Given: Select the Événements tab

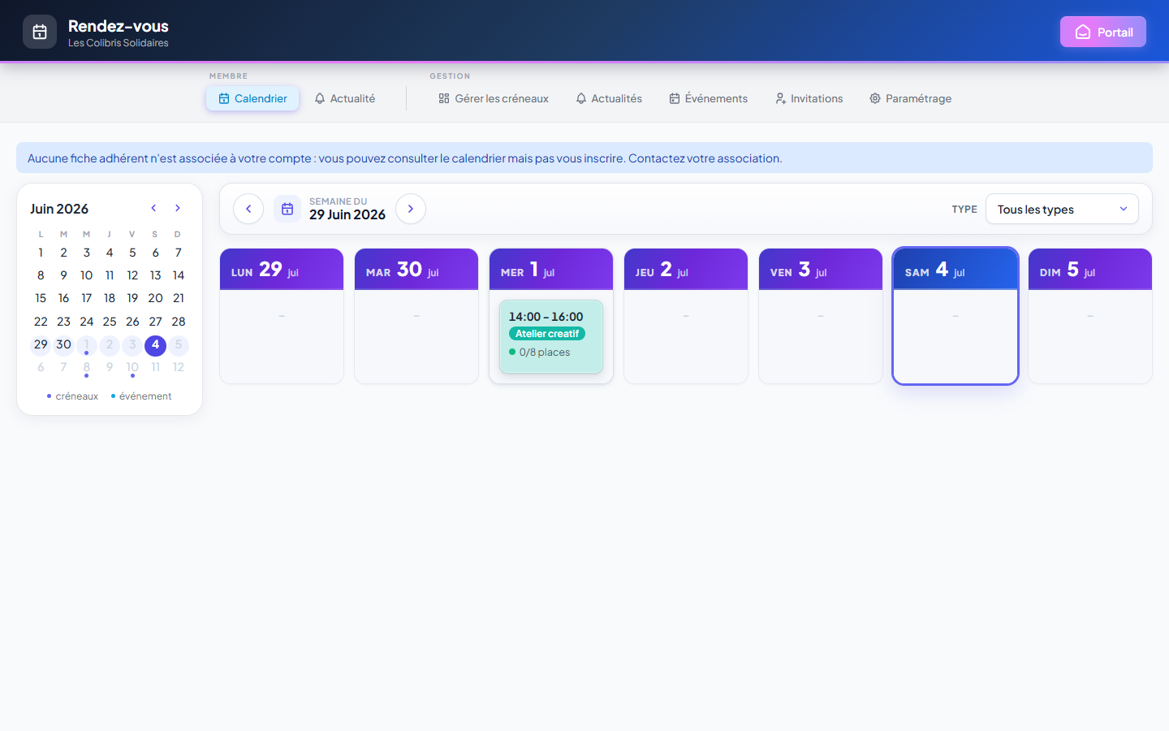Looking at the screenshot, I should point(709,98).
